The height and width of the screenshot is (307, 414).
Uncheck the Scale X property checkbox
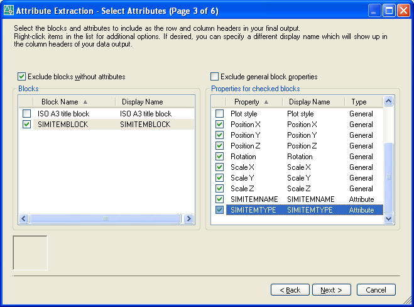pyautogui.click(x=219, y=167)
